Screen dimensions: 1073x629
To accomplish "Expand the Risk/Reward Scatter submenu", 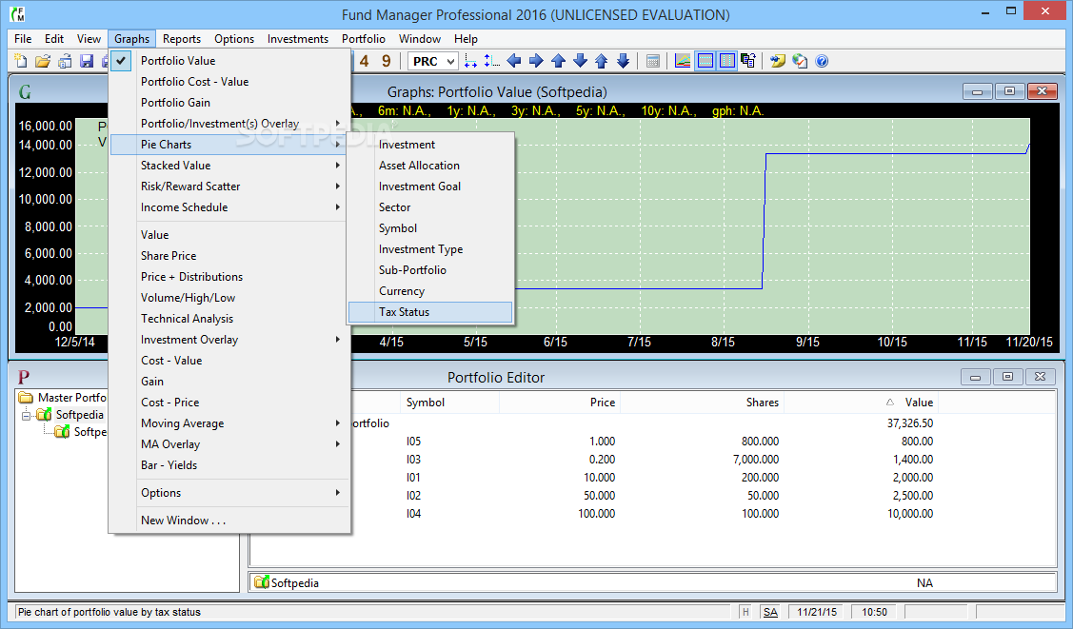I will coord(230,187).
